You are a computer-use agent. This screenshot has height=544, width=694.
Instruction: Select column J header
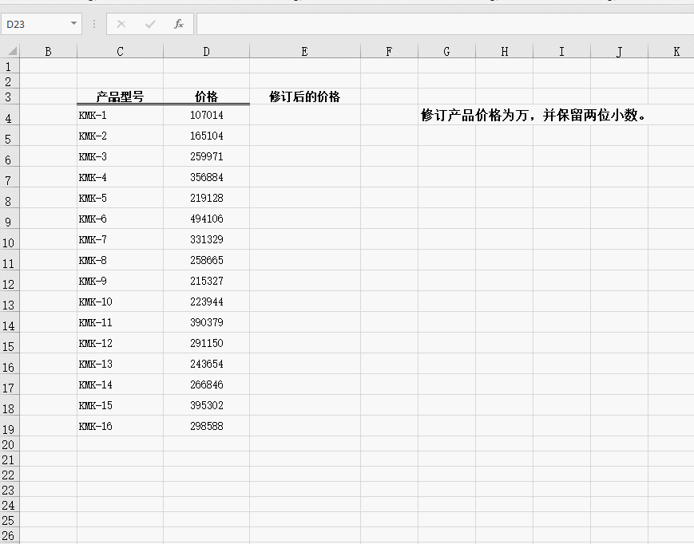click(619, 51)
